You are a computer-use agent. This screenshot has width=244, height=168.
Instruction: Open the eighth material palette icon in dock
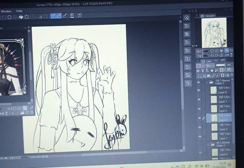(x=188, y=75)
